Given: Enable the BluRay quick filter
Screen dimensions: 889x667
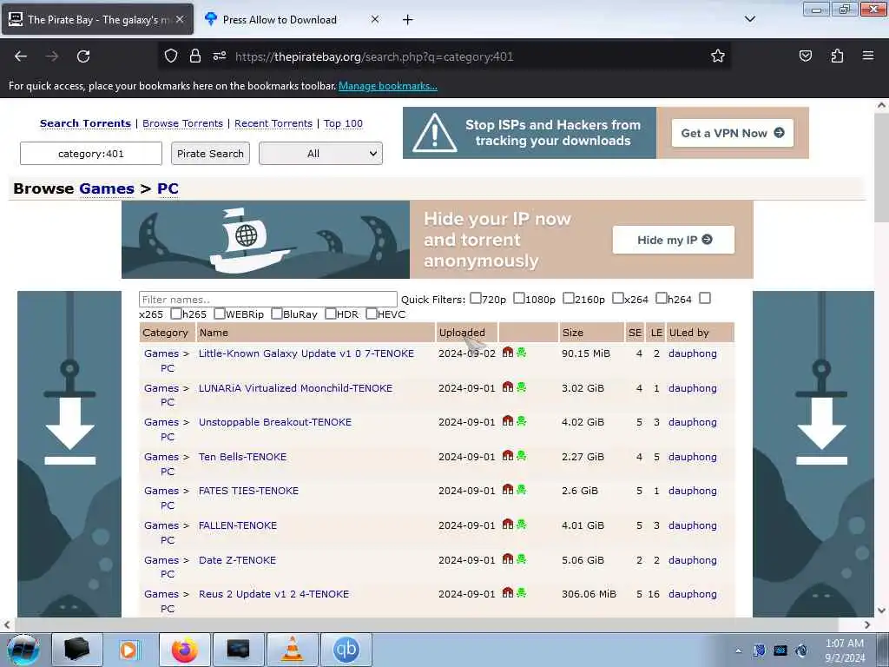Looking at the screenshot, I should 277,313.
